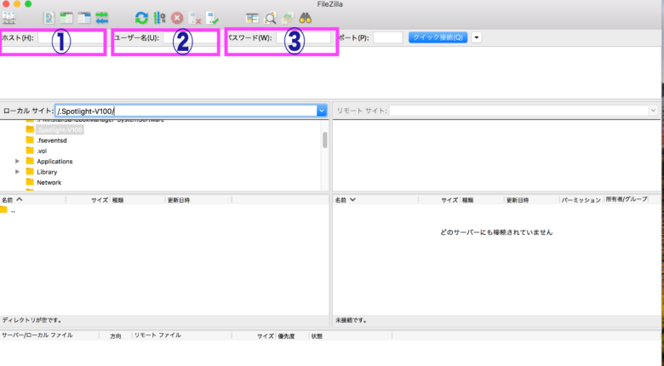The width and height of the screenshot is (664, 366).
Task: Click the local site path field /.Spotlight-V100/
Action: click(x=186, y=111)
